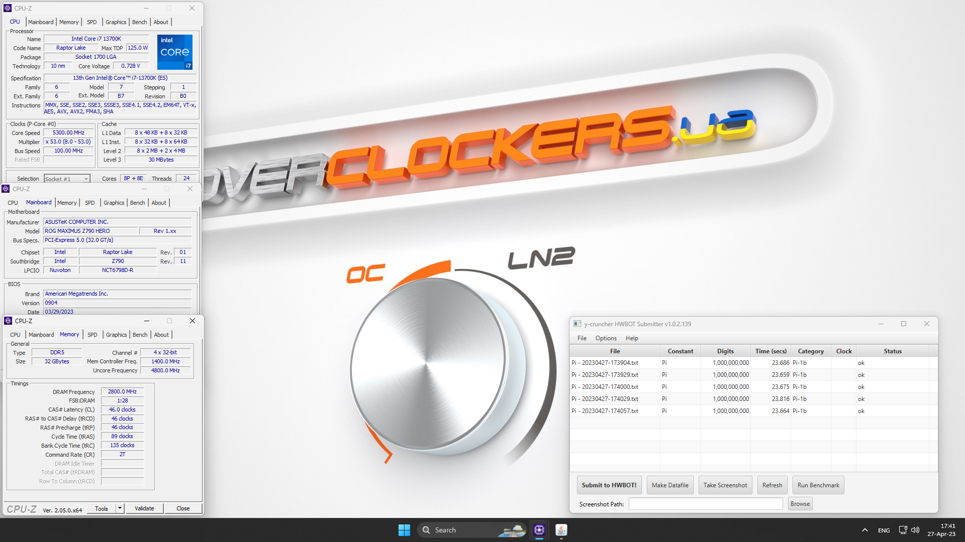Click the HWBOT Submitter icon in taskbar

[x=561, y=529]
